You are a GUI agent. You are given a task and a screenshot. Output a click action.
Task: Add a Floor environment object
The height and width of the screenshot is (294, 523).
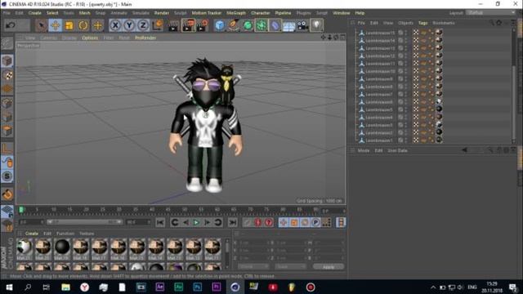pos(288,25)
